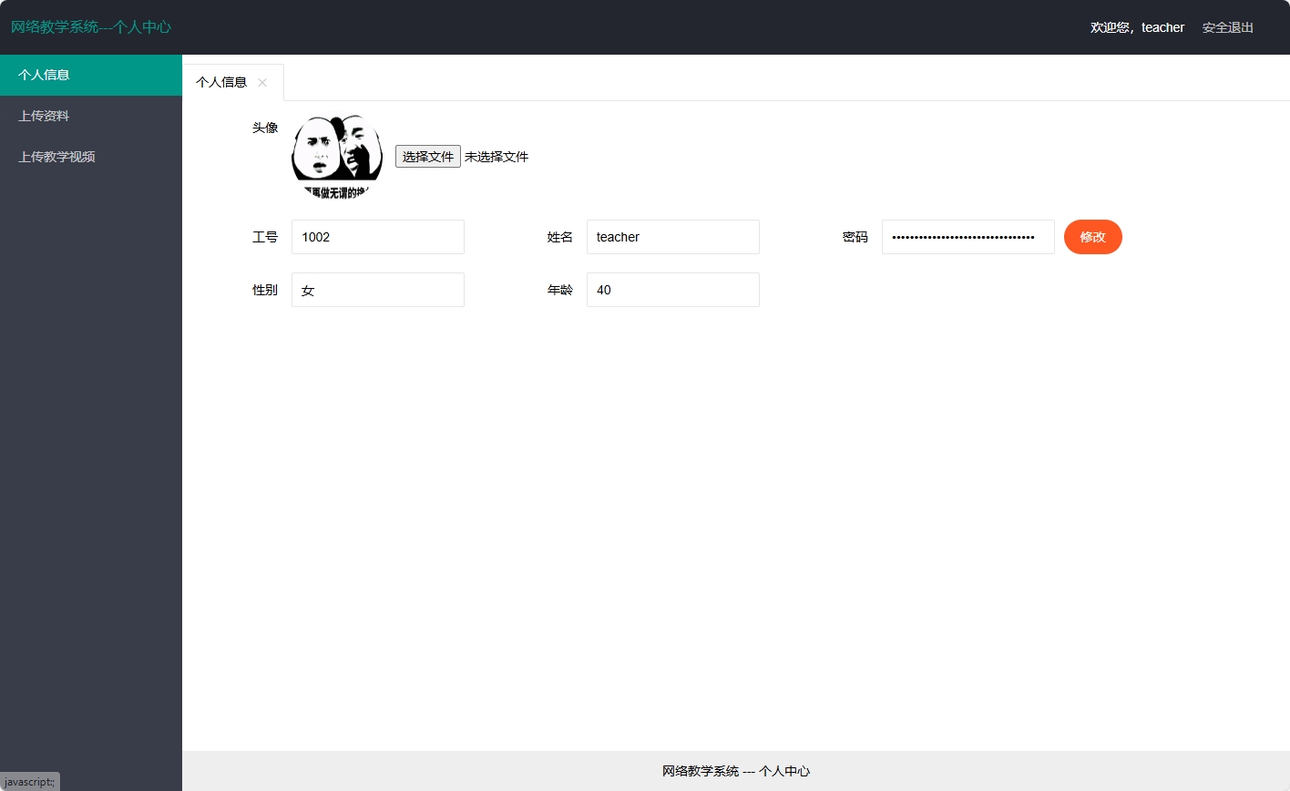Click the javascript status label bottom-left
1290x791 pixels.
[28, 781]
